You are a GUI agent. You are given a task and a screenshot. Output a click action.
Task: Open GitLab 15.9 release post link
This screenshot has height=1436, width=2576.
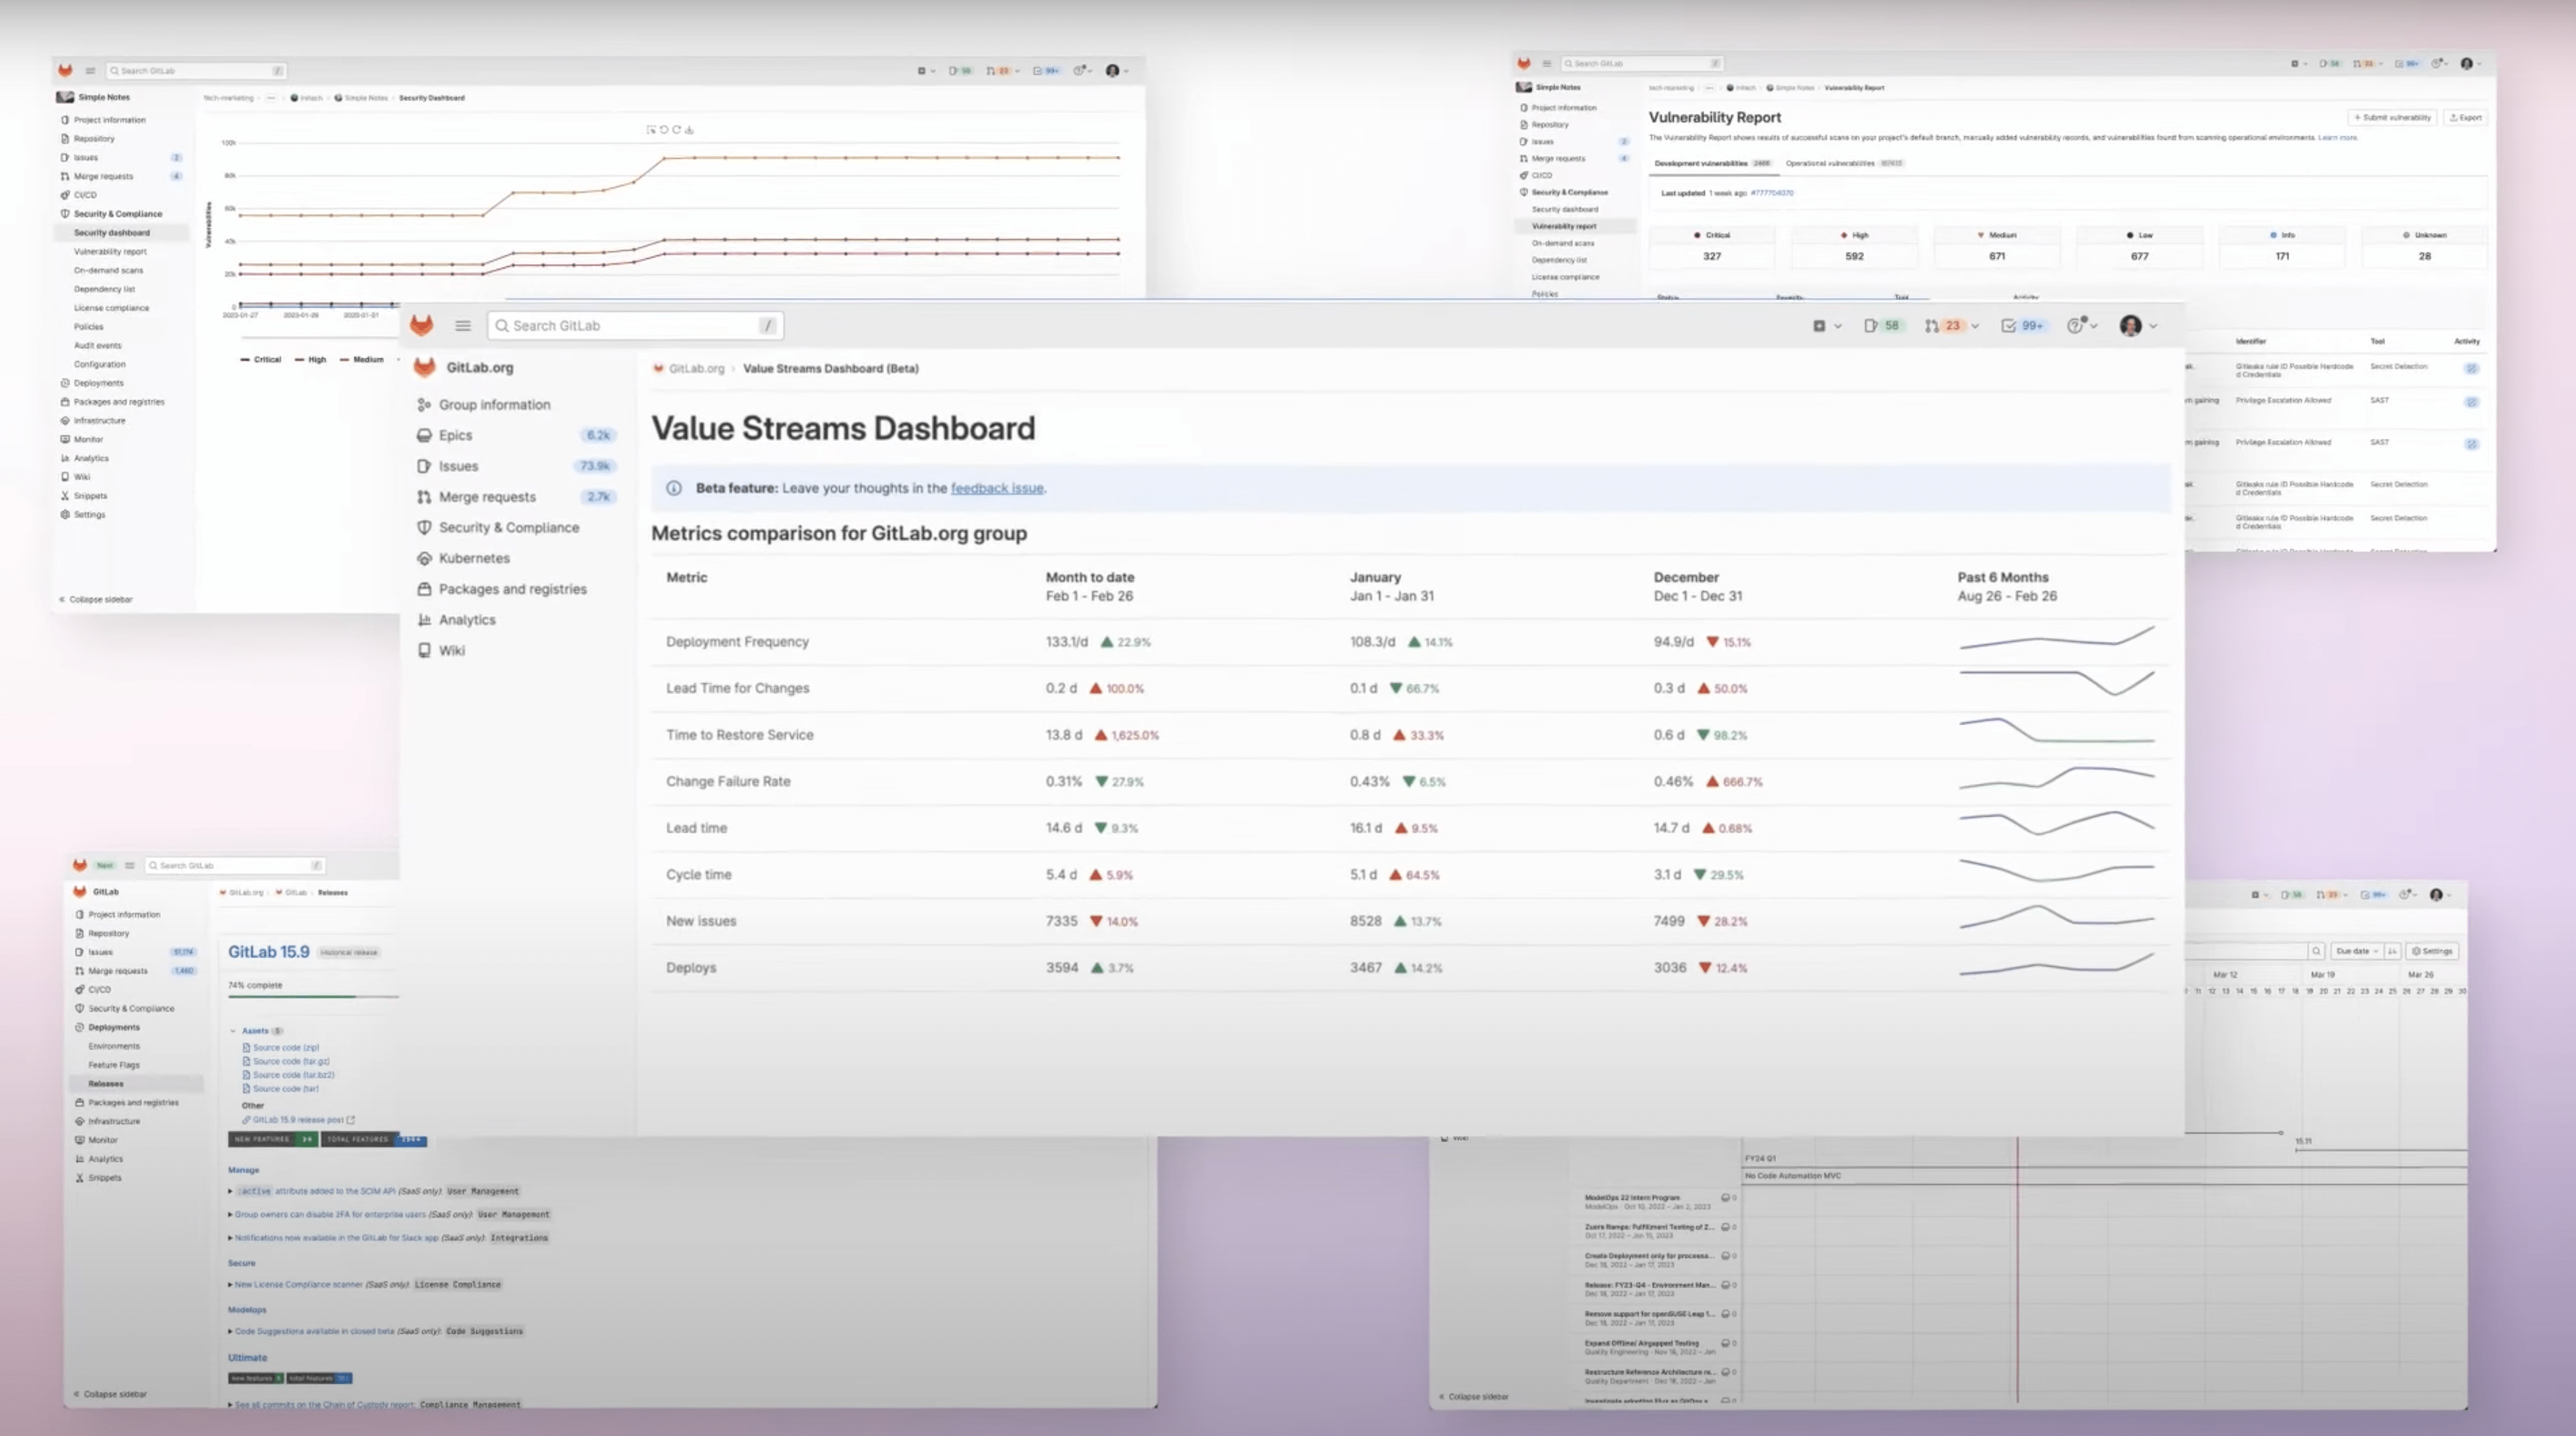(298, 1120)
